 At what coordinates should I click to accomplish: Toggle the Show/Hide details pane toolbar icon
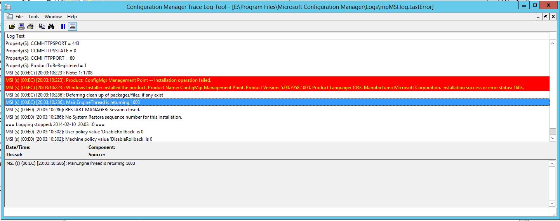(72, 26)
